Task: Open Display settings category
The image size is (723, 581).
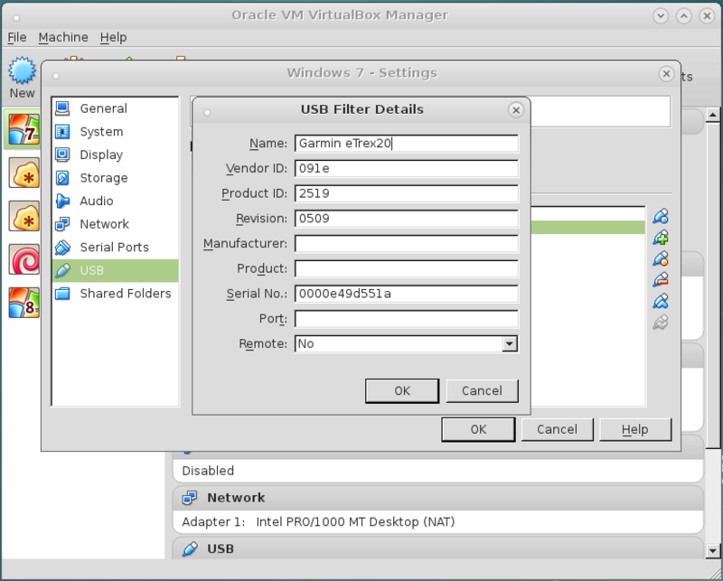Action: coord(116,155)
